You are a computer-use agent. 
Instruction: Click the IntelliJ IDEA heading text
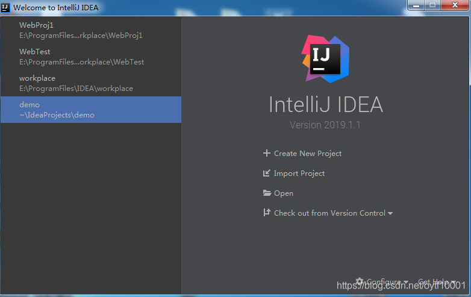[x=326, y=104]
